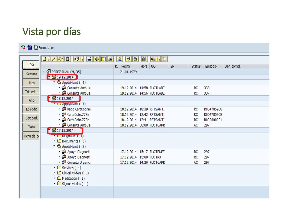
Task: Switch to the Año tab
Action: [x=31, y=100]
